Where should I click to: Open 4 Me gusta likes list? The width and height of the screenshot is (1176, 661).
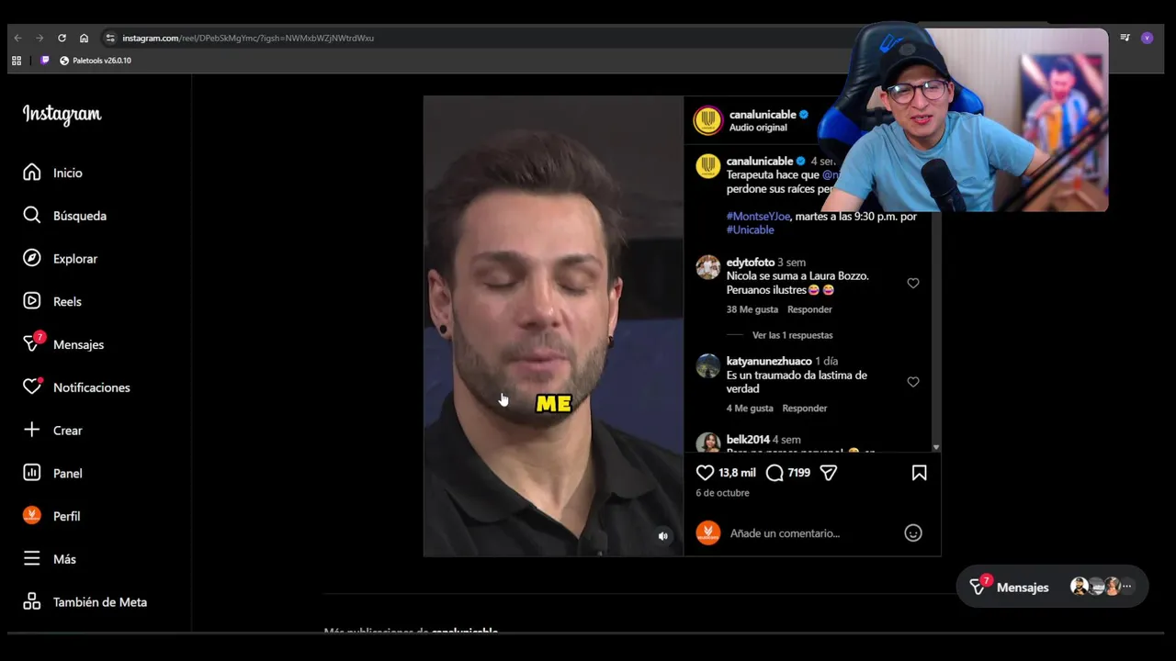click(x=750, y=409)
